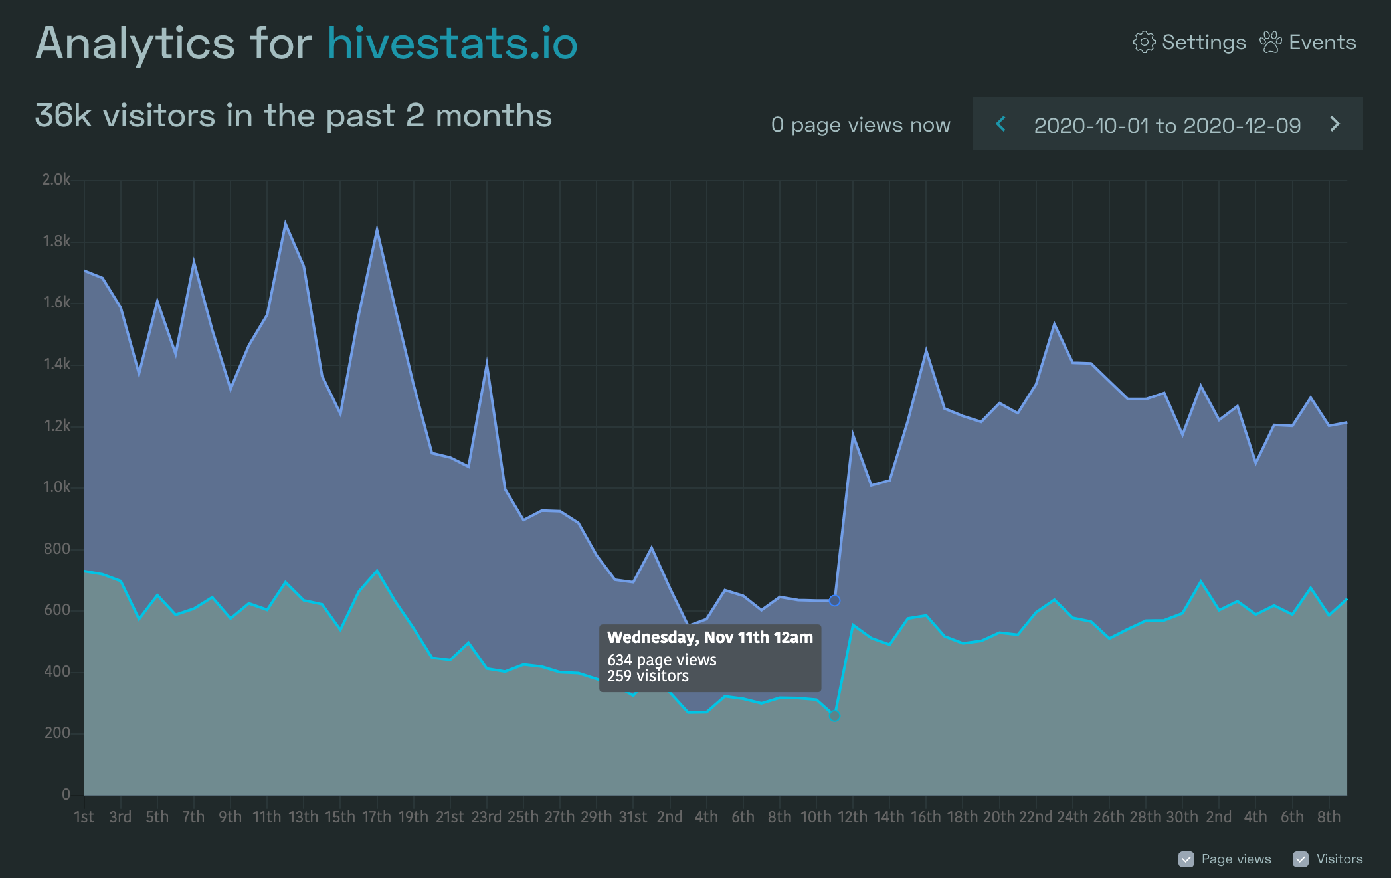This screenshot has width=1391, height=878.
Task: Click the '634 page views' tooltip line
Action: 662,659
